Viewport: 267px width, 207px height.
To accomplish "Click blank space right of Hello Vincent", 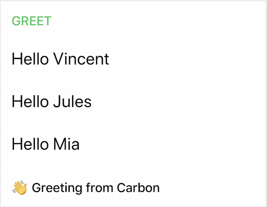I will pyautogui.click(x=186, y=59).
